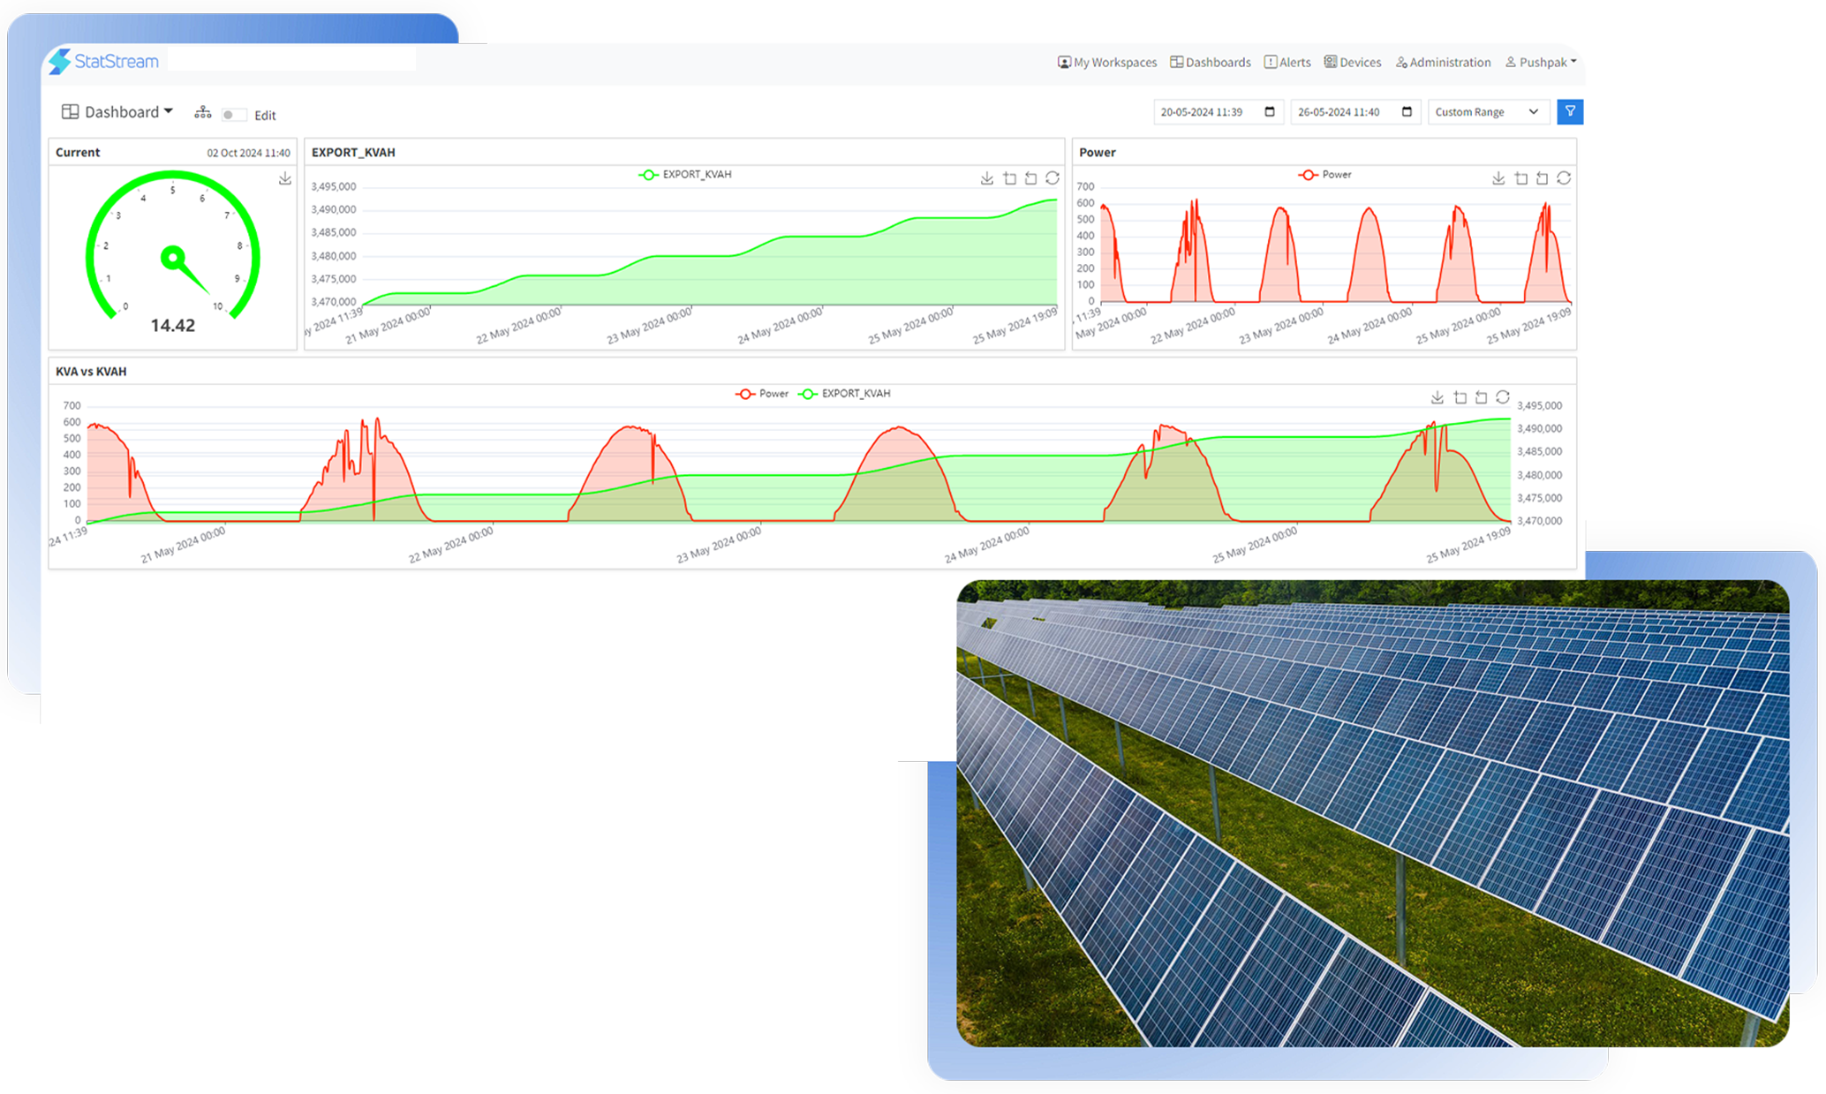This screenshot has height=1094, width=1826.
Task: Open the start date calendar picker
Action: point(1270,112)
